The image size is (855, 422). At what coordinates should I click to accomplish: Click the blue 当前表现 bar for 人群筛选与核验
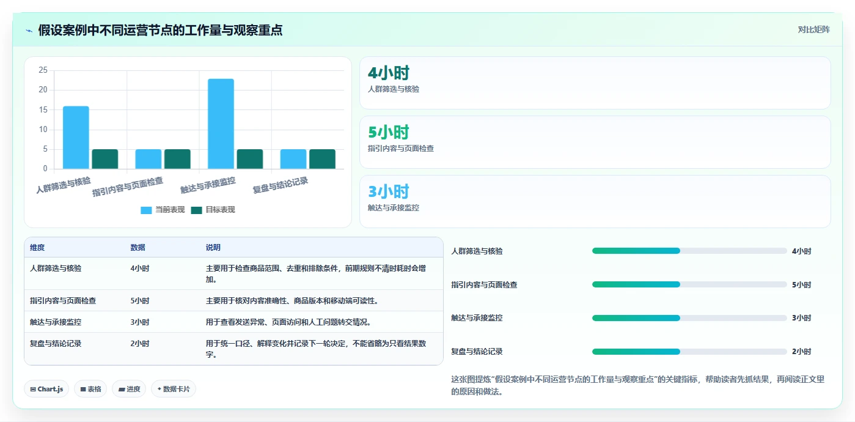76,138
